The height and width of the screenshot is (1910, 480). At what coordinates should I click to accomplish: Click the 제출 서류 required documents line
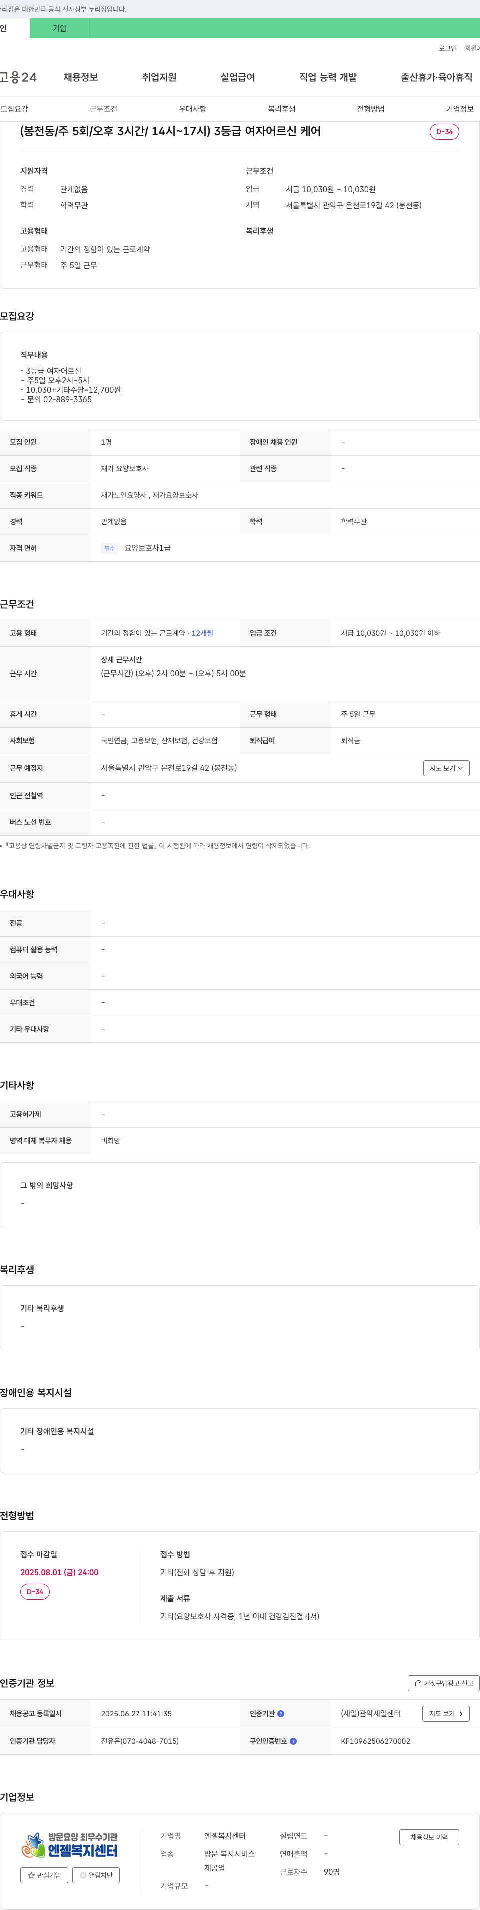click(x=240, y=1616)
